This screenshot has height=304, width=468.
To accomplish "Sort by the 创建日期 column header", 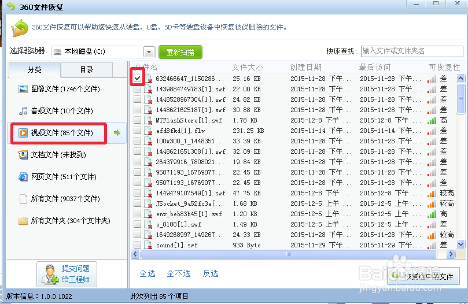I will coord(305,68).
